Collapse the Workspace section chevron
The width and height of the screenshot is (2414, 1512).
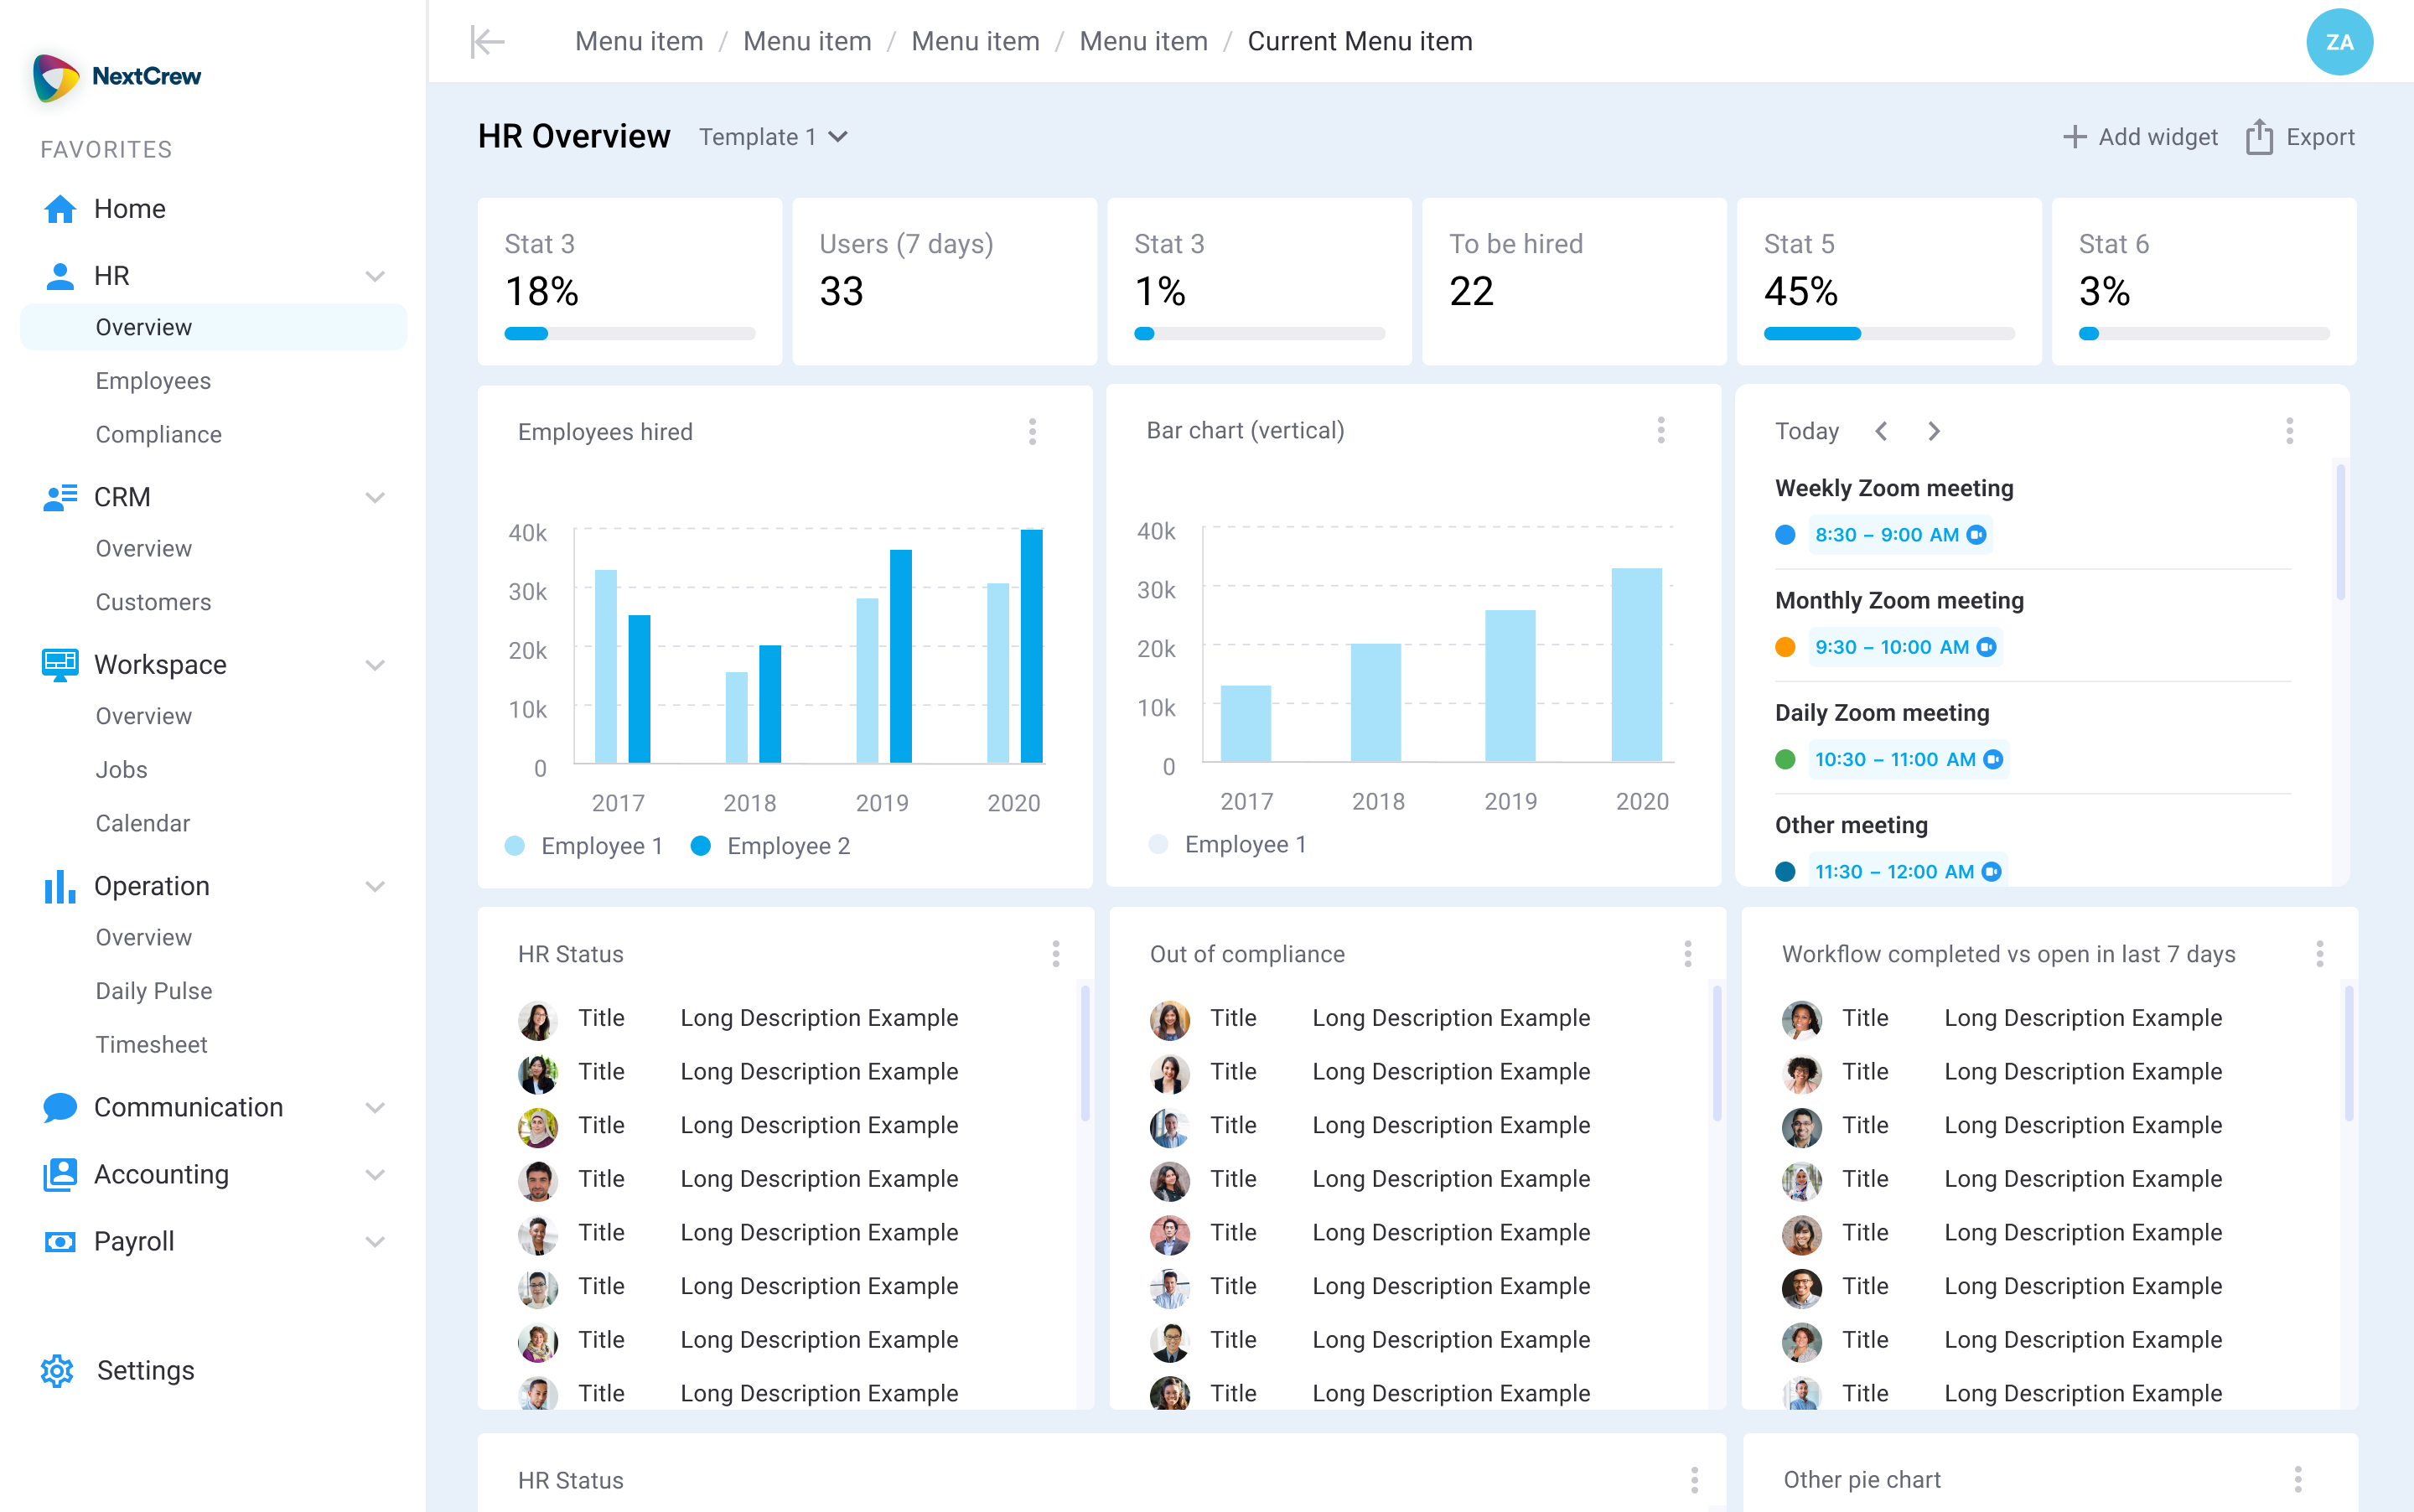[375, 665]
